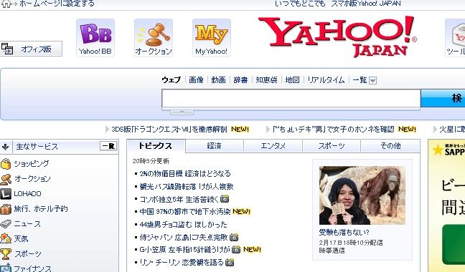Expand the small arrow below search box

pyautogui.click(x=182, y=112)
